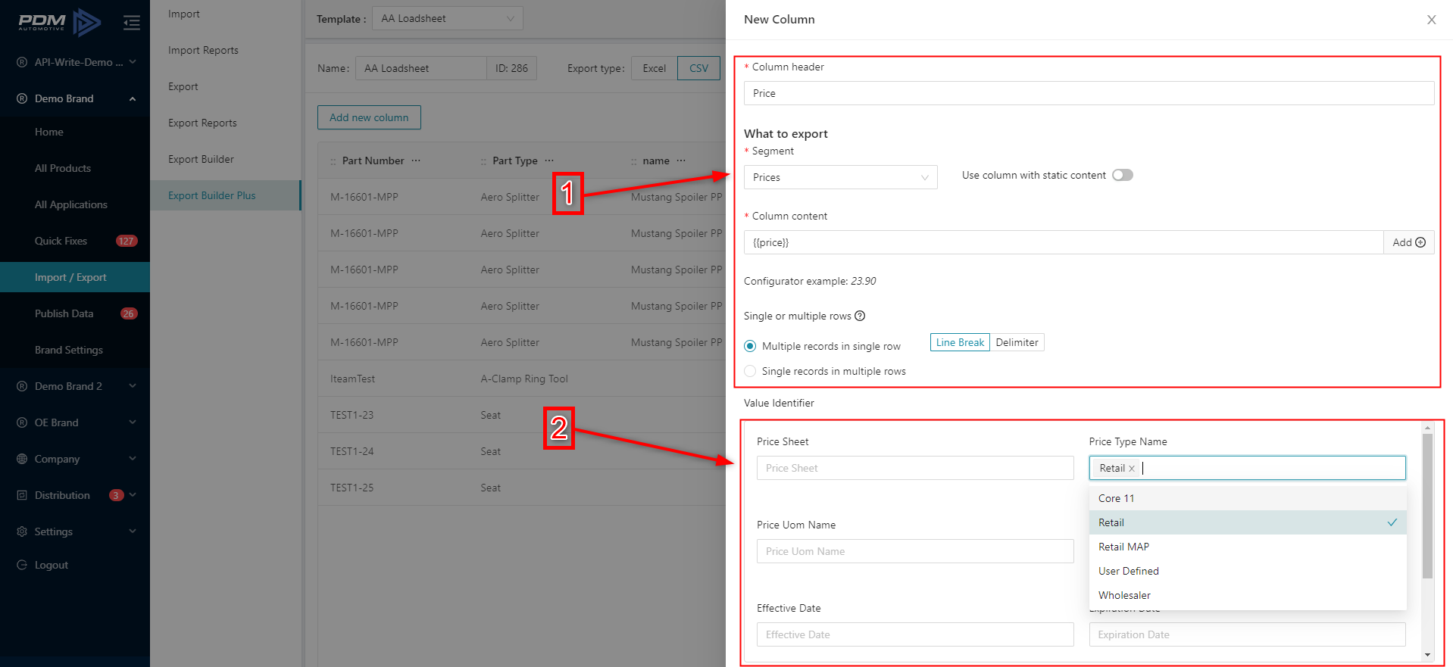Click the Price Uom Name input field
Screen dimensions: 1453x667
click(915, 551)
